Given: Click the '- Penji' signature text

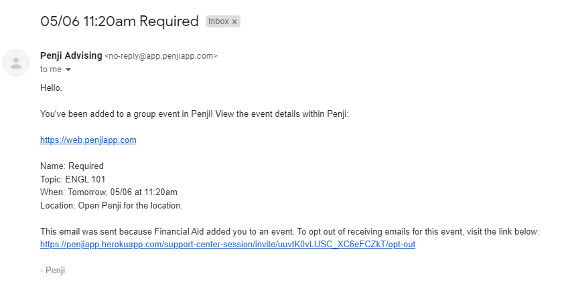Looking at the screenshot, I should 52,271.
